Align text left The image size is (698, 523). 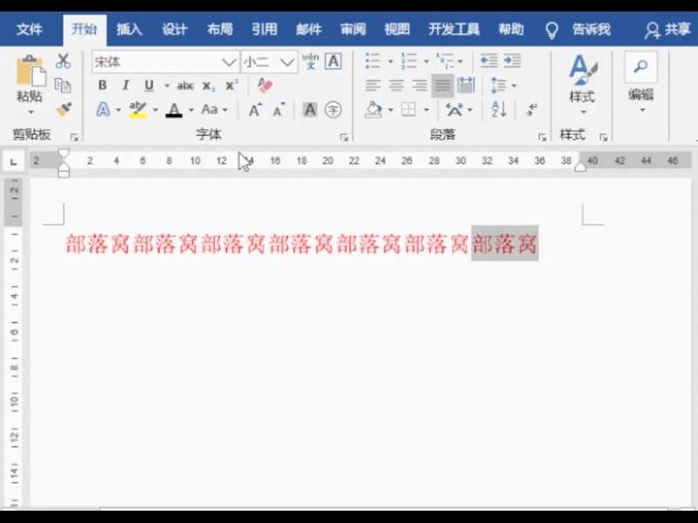(x=373, y=85)
